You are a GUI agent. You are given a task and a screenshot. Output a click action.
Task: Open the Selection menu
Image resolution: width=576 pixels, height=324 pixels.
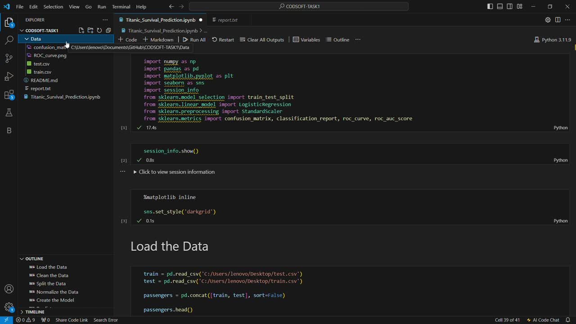coord(53,7)
